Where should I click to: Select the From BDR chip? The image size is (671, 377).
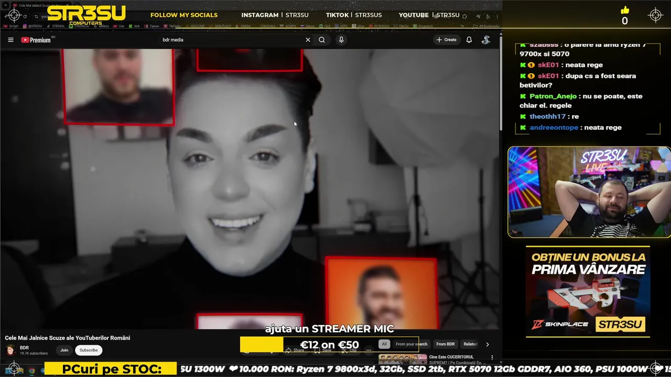pyautogui.click(x=446, y=344)
